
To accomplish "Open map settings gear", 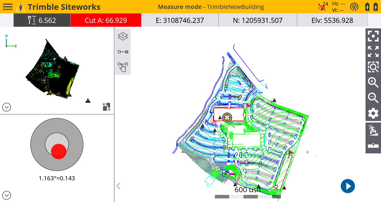I will coord(373,113).
